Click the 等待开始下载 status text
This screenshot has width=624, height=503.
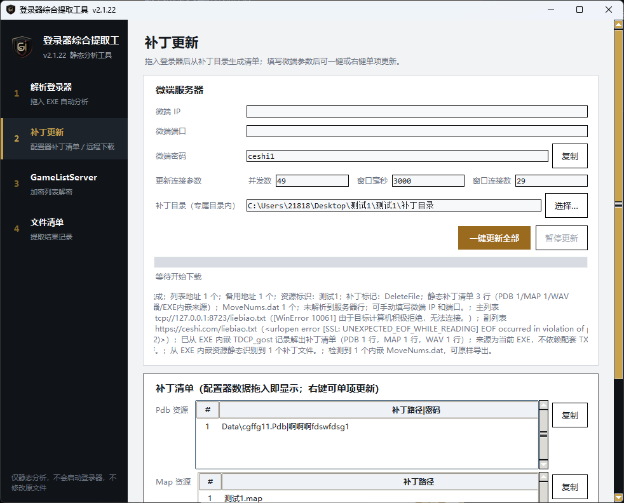[x=179, y=277]
